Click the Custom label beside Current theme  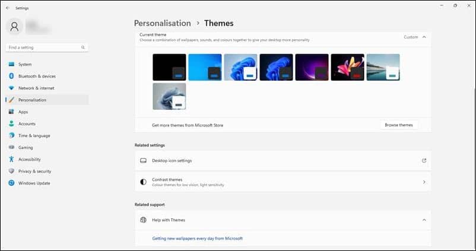point(411,37)
